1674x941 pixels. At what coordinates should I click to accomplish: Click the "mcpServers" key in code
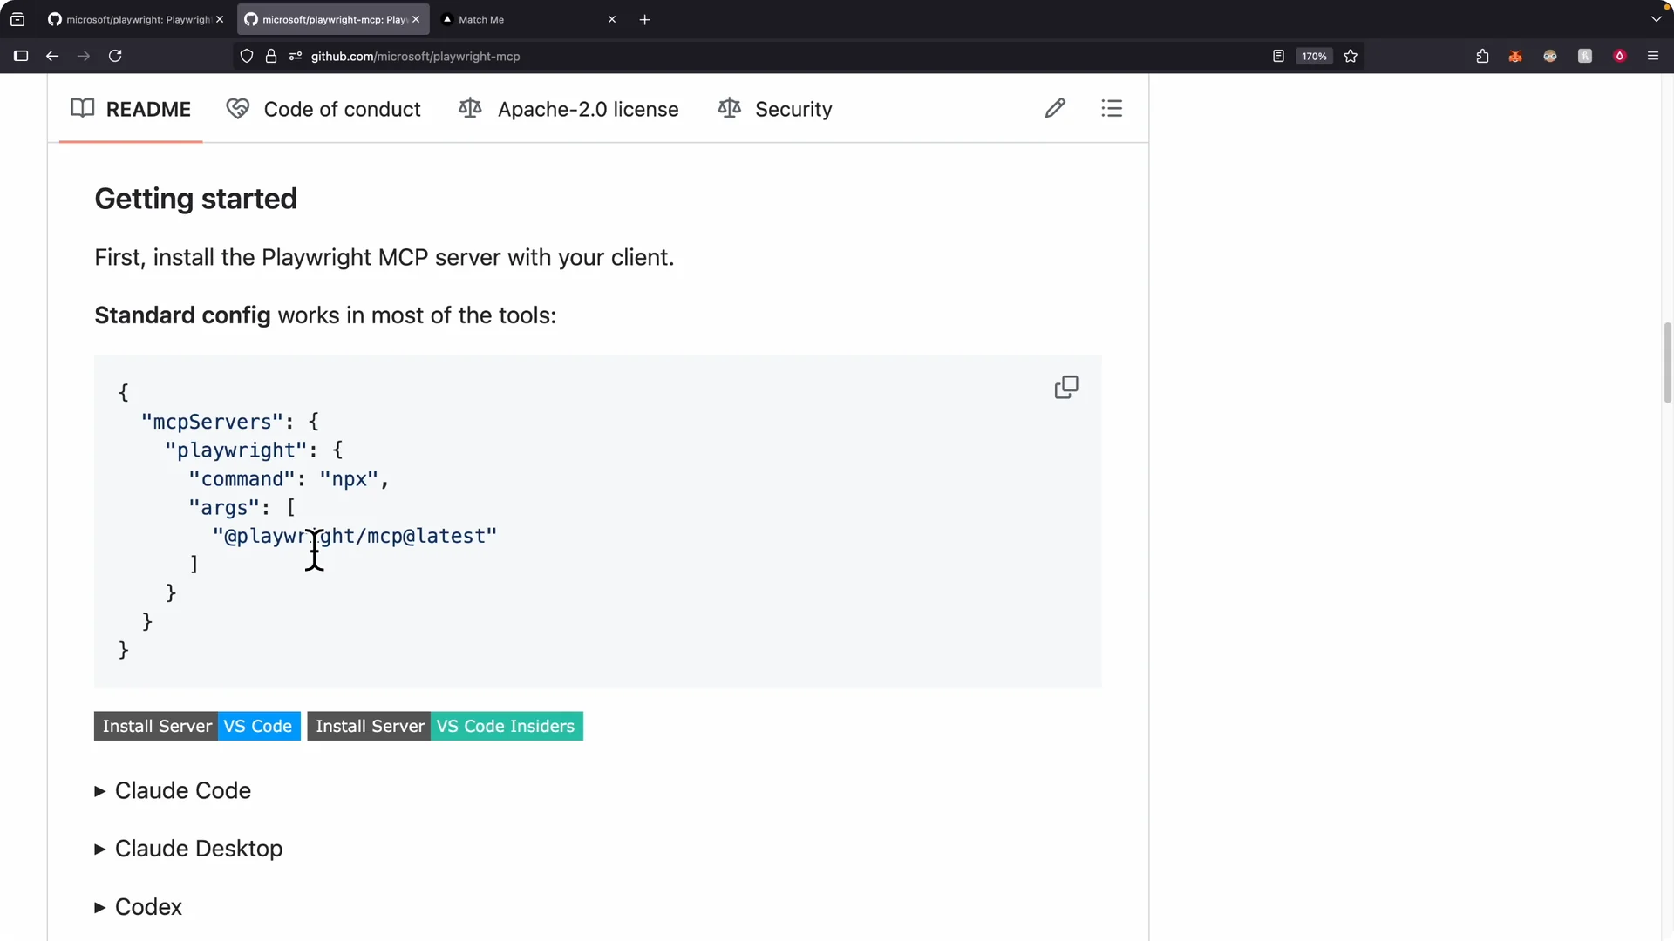[212, 422]
